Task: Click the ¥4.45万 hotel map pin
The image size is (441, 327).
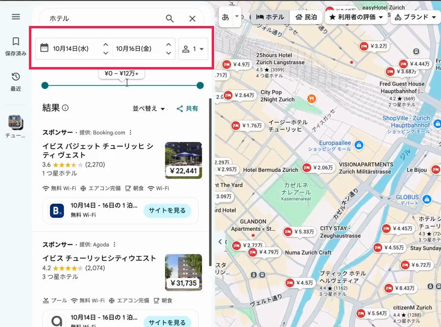Action: coord(398,229)
